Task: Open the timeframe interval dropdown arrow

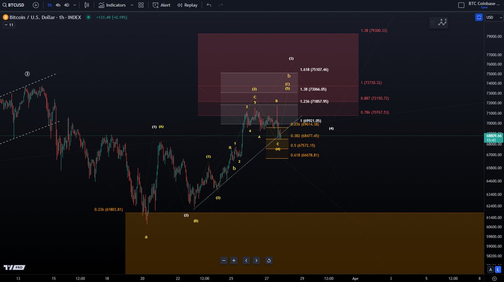Action: 75,5
